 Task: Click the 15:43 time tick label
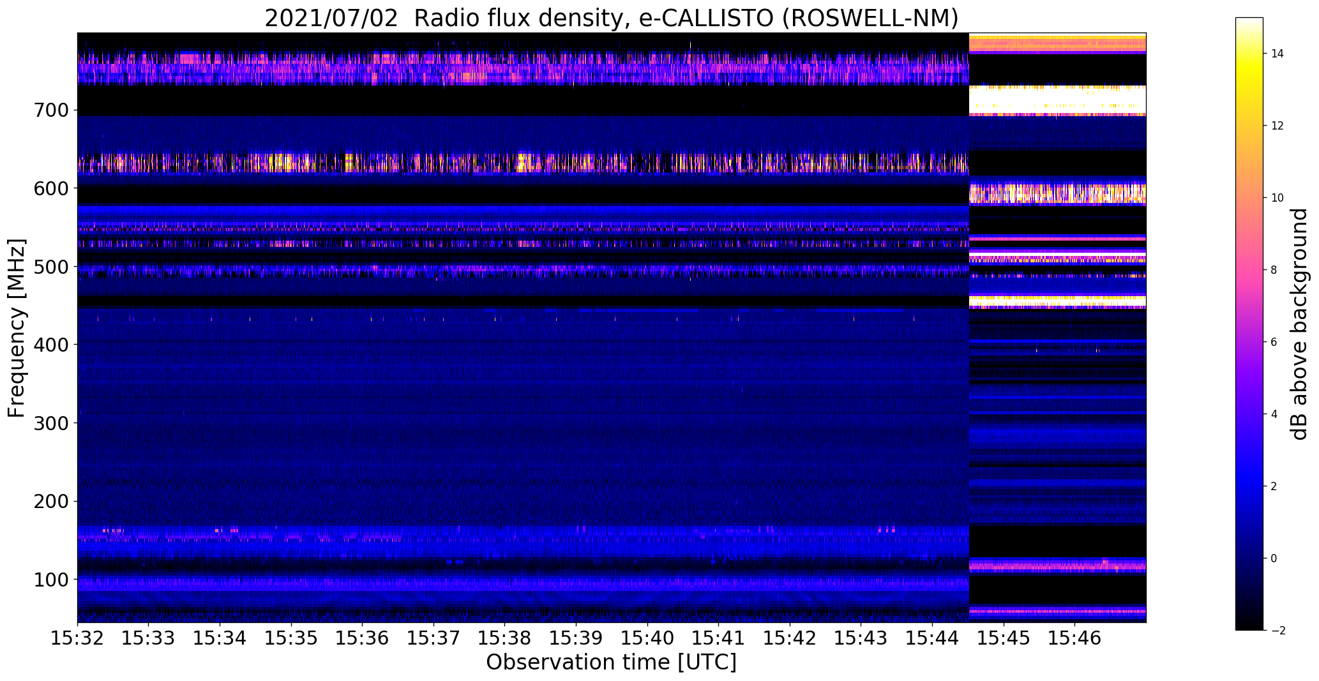click(x=861, y=638)
